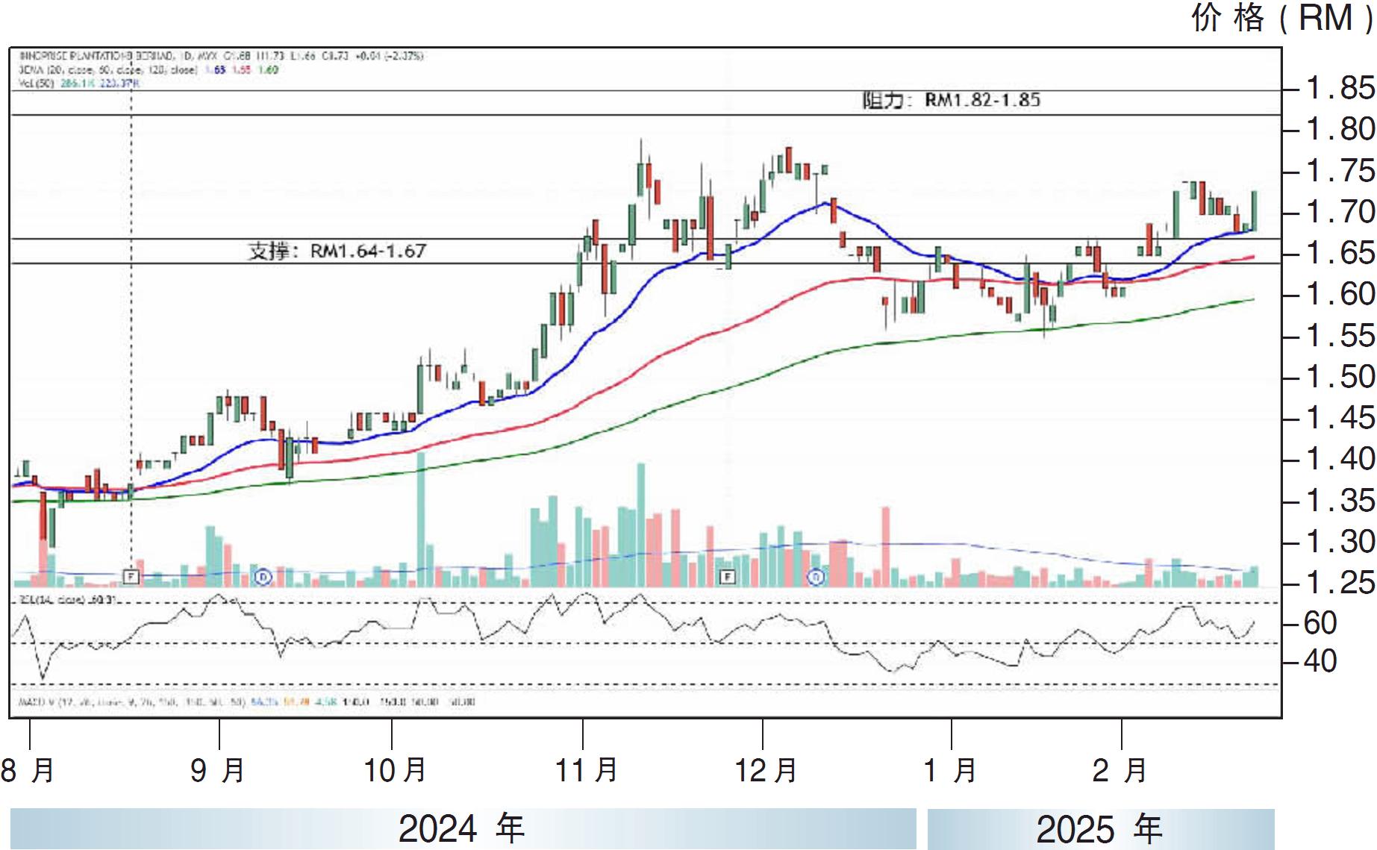Click the 1.85 price axis label

point(1340,88)
